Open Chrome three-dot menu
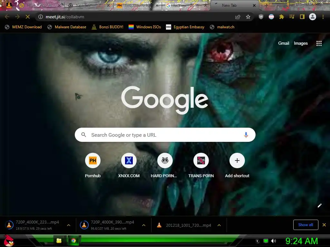This screenshot has height=247, width=330. pos(323,17)
